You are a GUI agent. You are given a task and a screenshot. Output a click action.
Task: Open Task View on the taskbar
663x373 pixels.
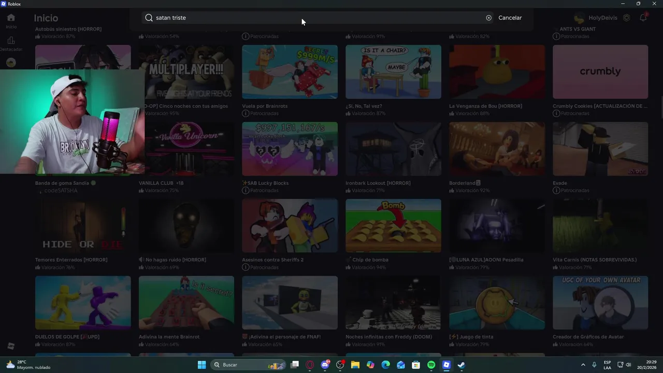click(x=295, y=365)
